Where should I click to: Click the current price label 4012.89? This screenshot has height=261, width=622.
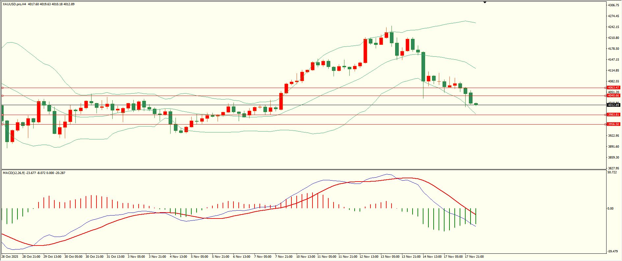(613, 105)
